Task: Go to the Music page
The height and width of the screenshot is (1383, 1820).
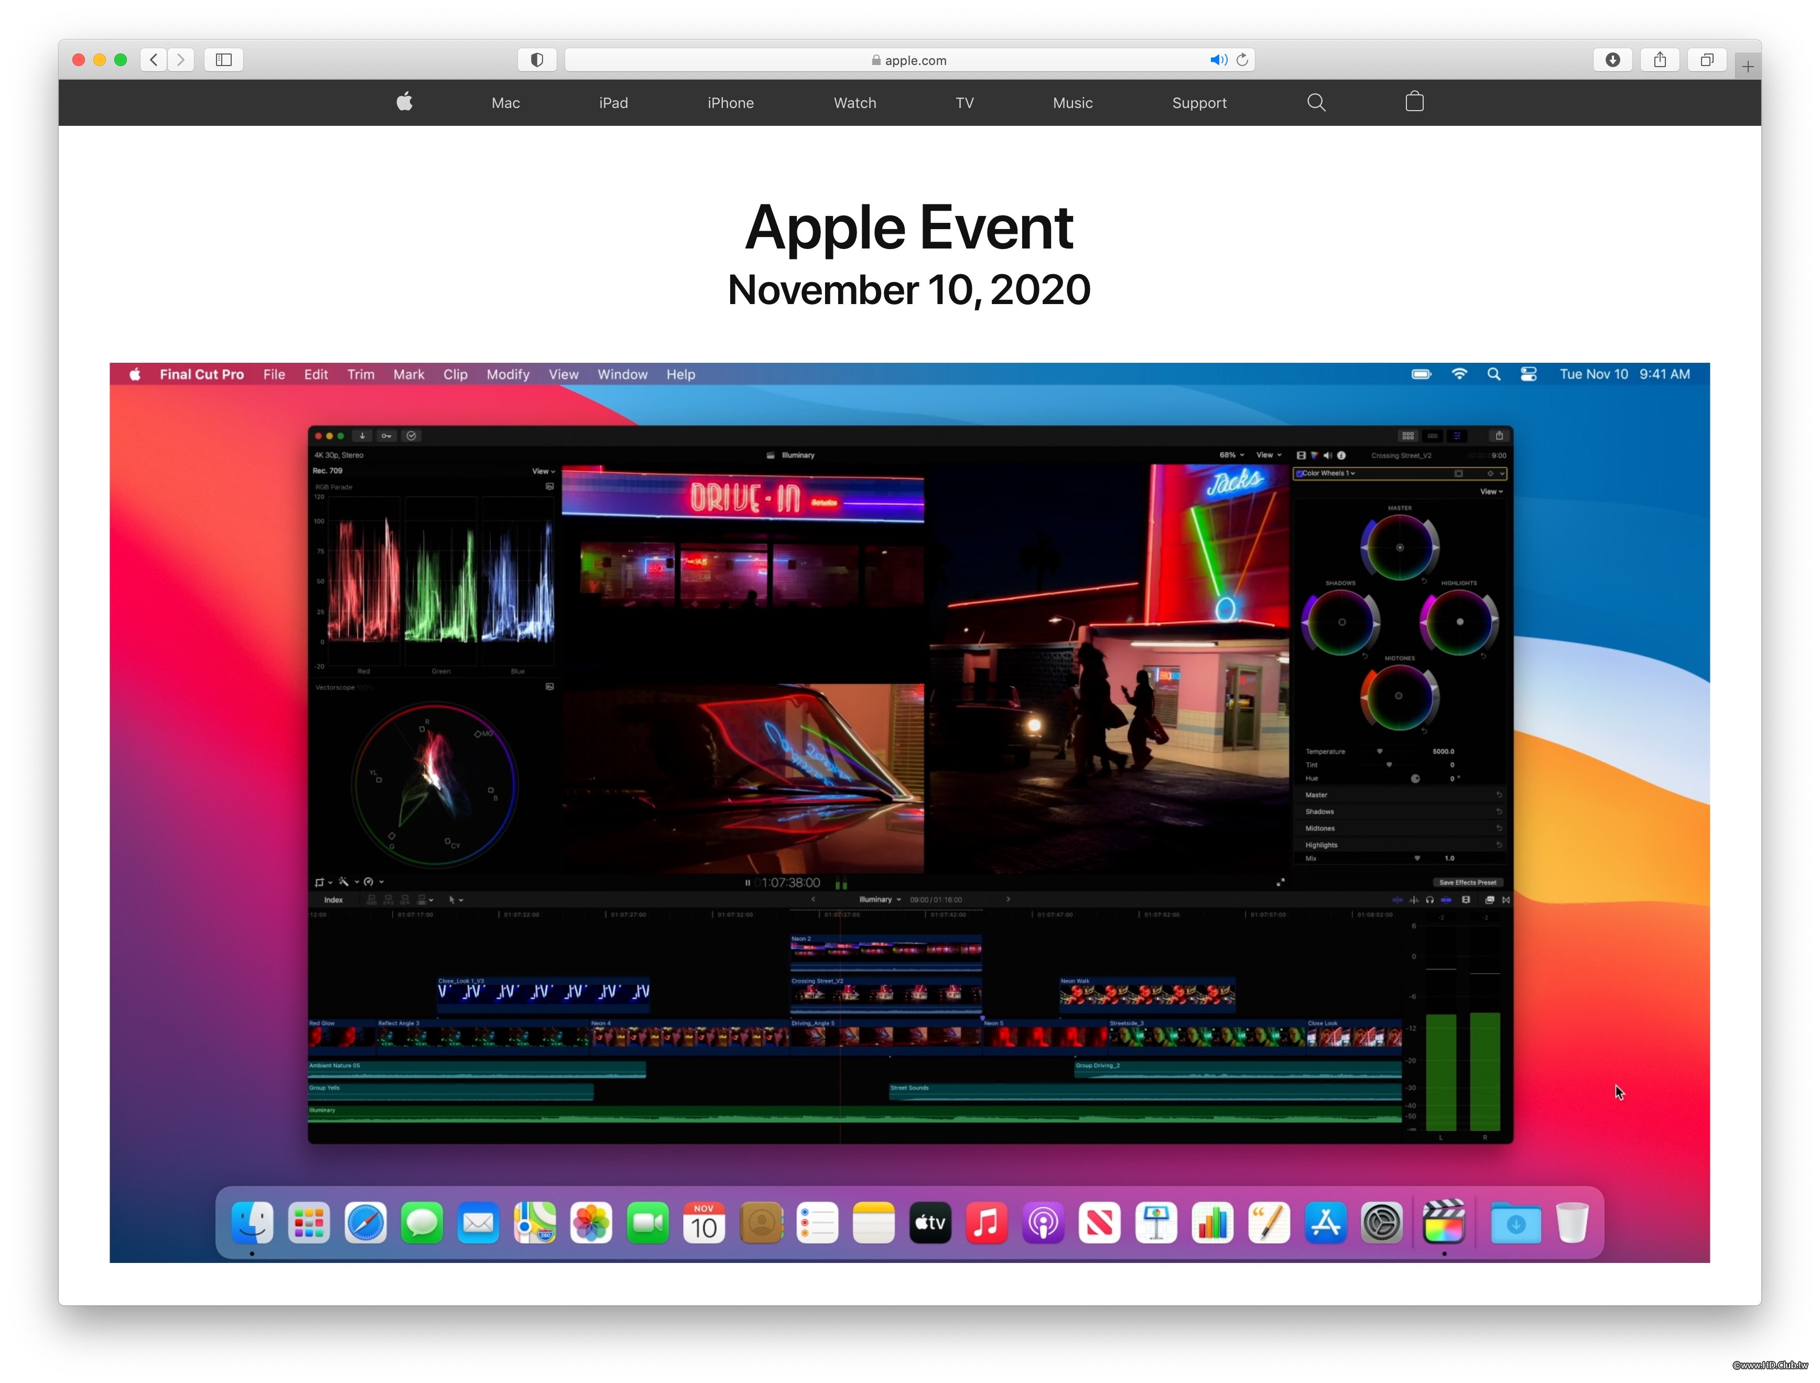Action: (x=1072, y=103)
